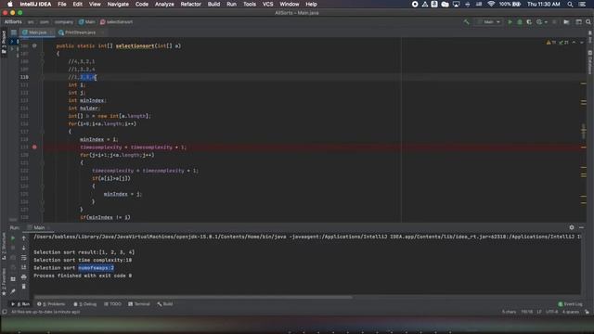Open Project Structure from the toolbar
594x334 pixels.
566,22
